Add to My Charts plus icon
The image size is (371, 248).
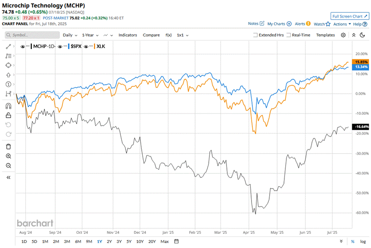coord(289,24)
